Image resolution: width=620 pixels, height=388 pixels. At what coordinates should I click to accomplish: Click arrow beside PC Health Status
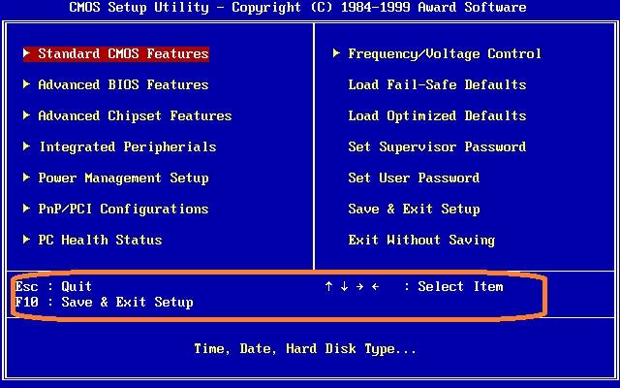click(26, 240)
